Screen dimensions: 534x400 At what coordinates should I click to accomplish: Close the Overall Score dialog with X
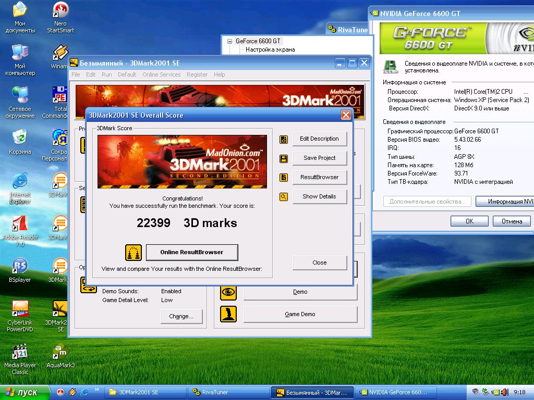pyautogui.click(x=346, y=115)
